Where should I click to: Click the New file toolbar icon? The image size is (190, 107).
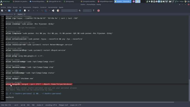pos(2,11)
